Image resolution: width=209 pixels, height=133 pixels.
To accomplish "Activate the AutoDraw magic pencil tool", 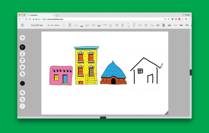I will pos(22,47).
